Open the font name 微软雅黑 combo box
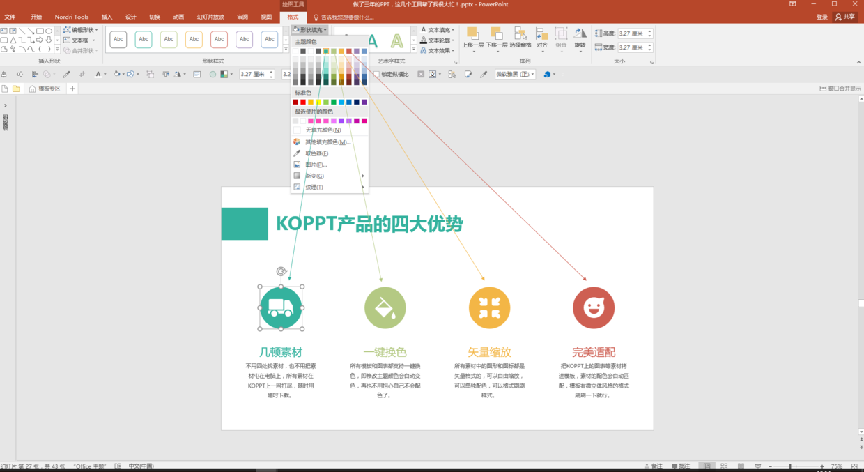Viewport: 864px width, 472px height. pyautogui.click(x=516, y=74)
